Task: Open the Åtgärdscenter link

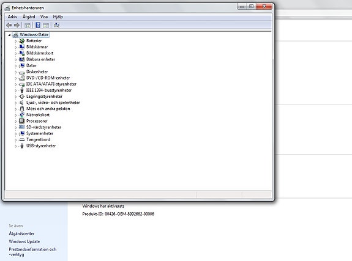Action: click(x=21, y=233)
